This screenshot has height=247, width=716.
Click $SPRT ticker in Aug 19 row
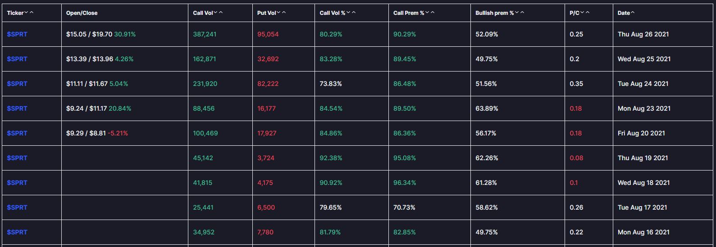17,158
